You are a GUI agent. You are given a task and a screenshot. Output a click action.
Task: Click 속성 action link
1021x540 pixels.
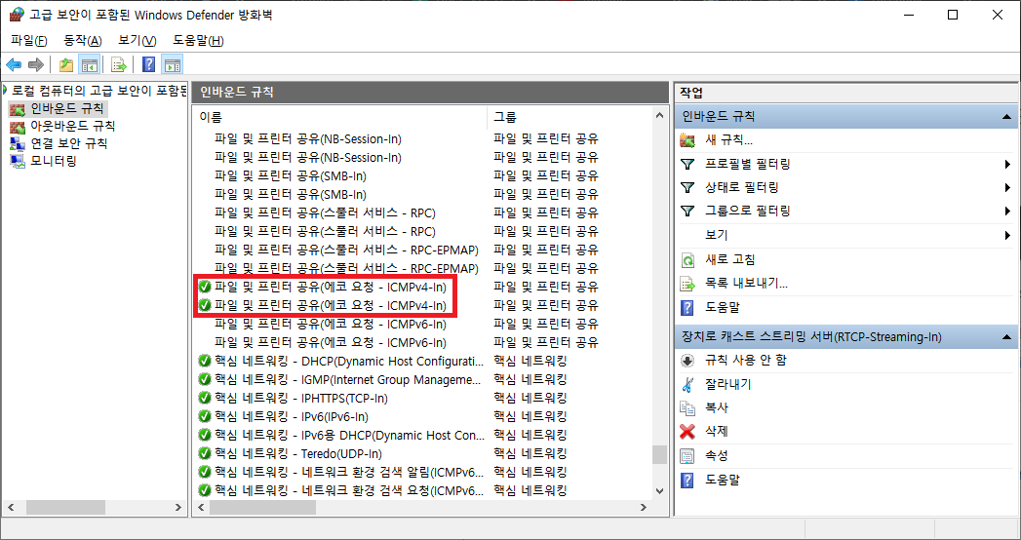click(717, 455)
